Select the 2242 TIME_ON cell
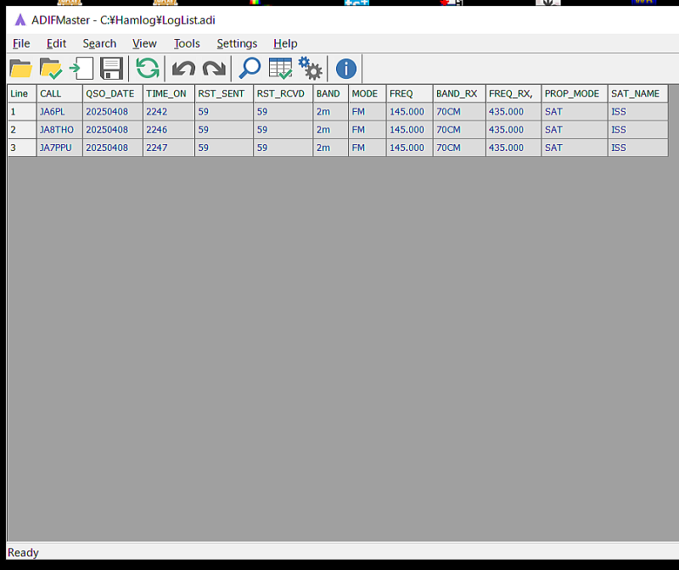 coord(168,112)
